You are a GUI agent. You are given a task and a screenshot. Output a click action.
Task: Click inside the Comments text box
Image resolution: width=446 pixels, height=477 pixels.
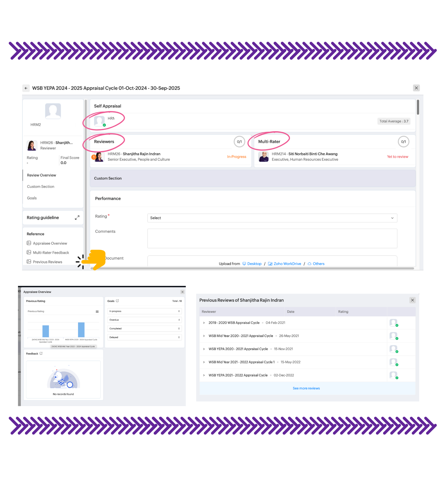tap(272, 238)
